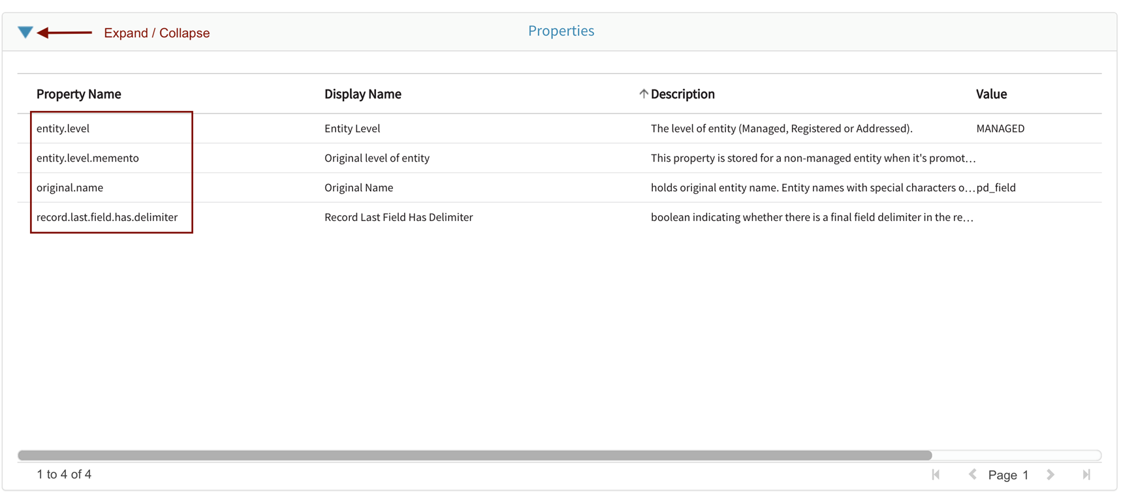Sort by Property Name column header
The height and width of the screenshot is (495, 1121).
(x=78, y=94)
